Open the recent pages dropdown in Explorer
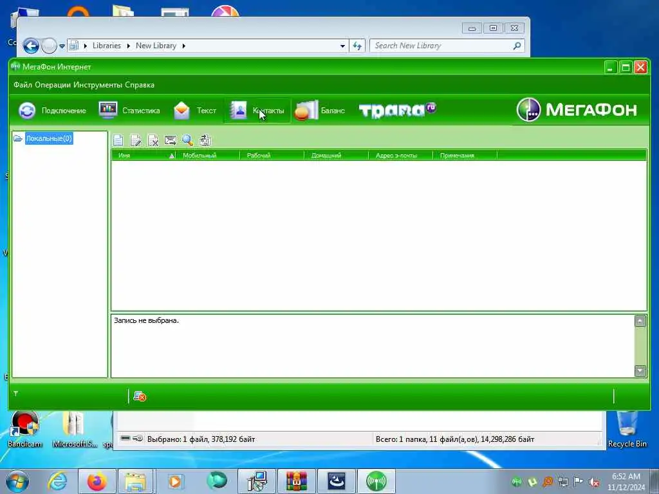 coord(62,46)
